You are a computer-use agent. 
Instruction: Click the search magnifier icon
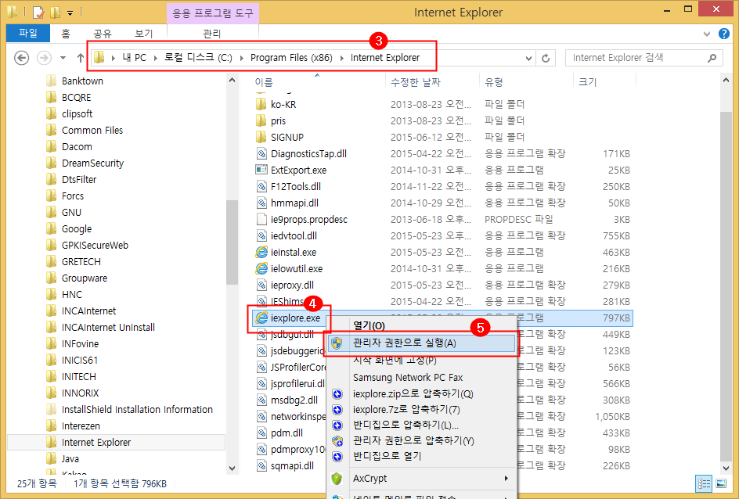point(712,58)
